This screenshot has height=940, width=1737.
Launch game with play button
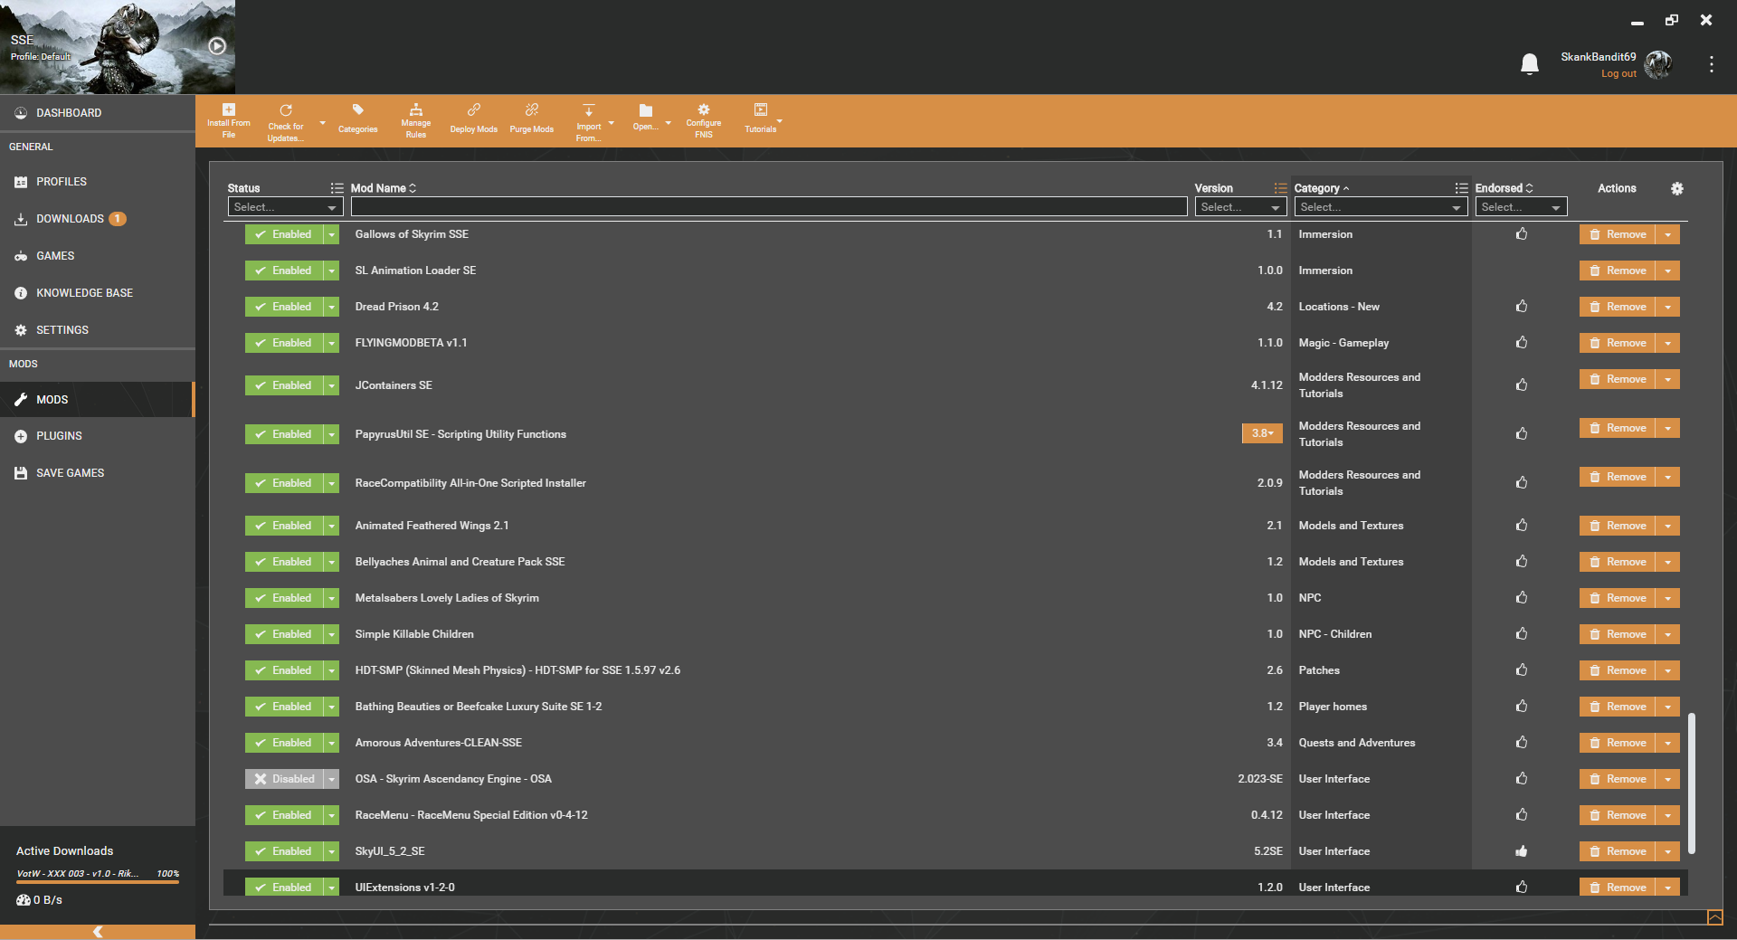click(217, 45)
